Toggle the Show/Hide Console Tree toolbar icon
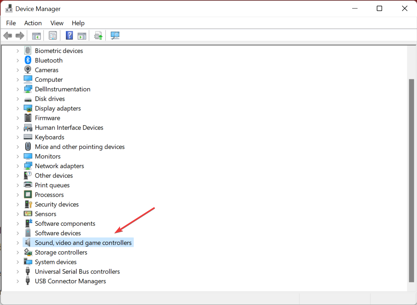 36,36
